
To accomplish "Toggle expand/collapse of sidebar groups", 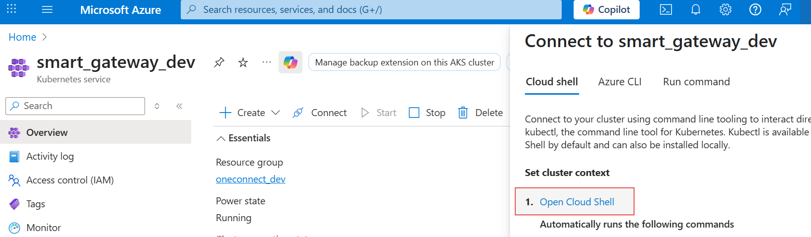I will (157, 106).
